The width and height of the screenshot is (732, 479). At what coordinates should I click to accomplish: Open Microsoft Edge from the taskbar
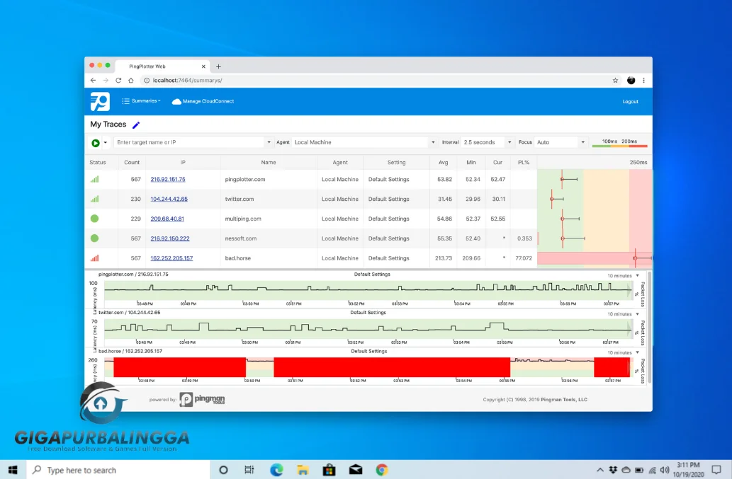(276, 469)
